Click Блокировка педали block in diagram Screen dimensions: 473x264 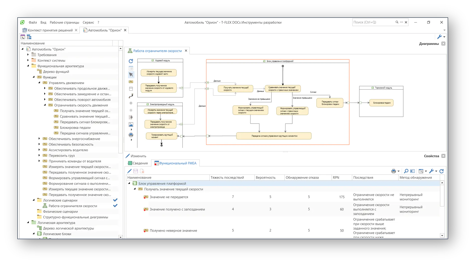tap(382, 103)
